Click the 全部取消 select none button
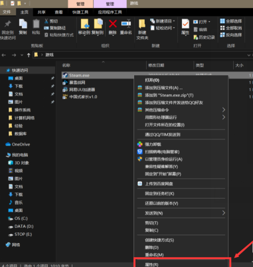Screen dimensions: 253x267 coord(231,28)
